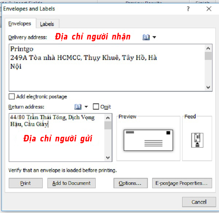The width and height of the screenshot is (219, 213).
Task: Open the Return address book icon
Action: coord(78,107)
